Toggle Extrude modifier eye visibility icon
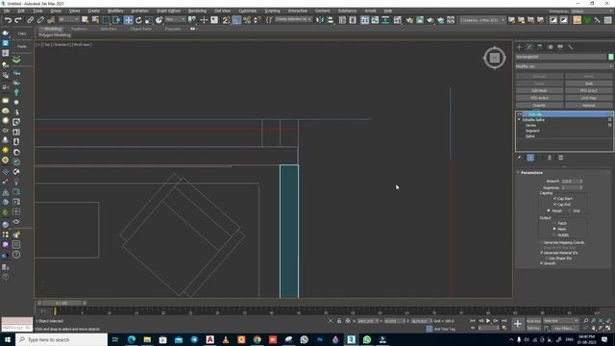Viewport: 615px width, 346px height. (520, 114)
